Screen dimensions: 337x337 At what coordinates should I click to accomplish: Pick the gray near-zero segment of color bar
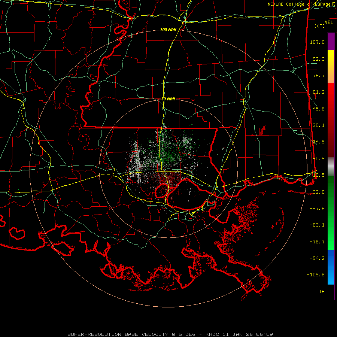click(x=331, y=167)
